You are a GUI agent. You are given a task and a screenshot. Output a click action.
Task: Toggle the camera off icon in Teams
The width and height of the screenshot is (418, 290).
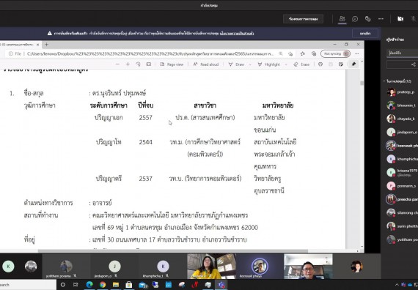coord(400,19)
